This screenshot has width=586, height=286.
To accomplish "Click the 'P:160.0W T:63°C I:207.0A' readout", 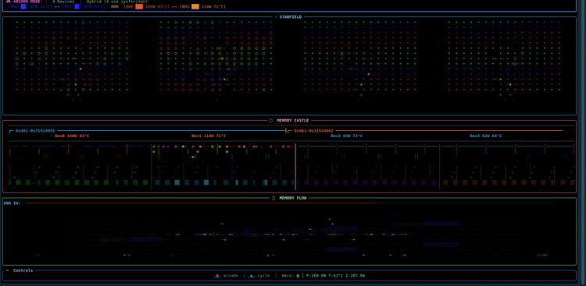I will [x=336, y=276].
